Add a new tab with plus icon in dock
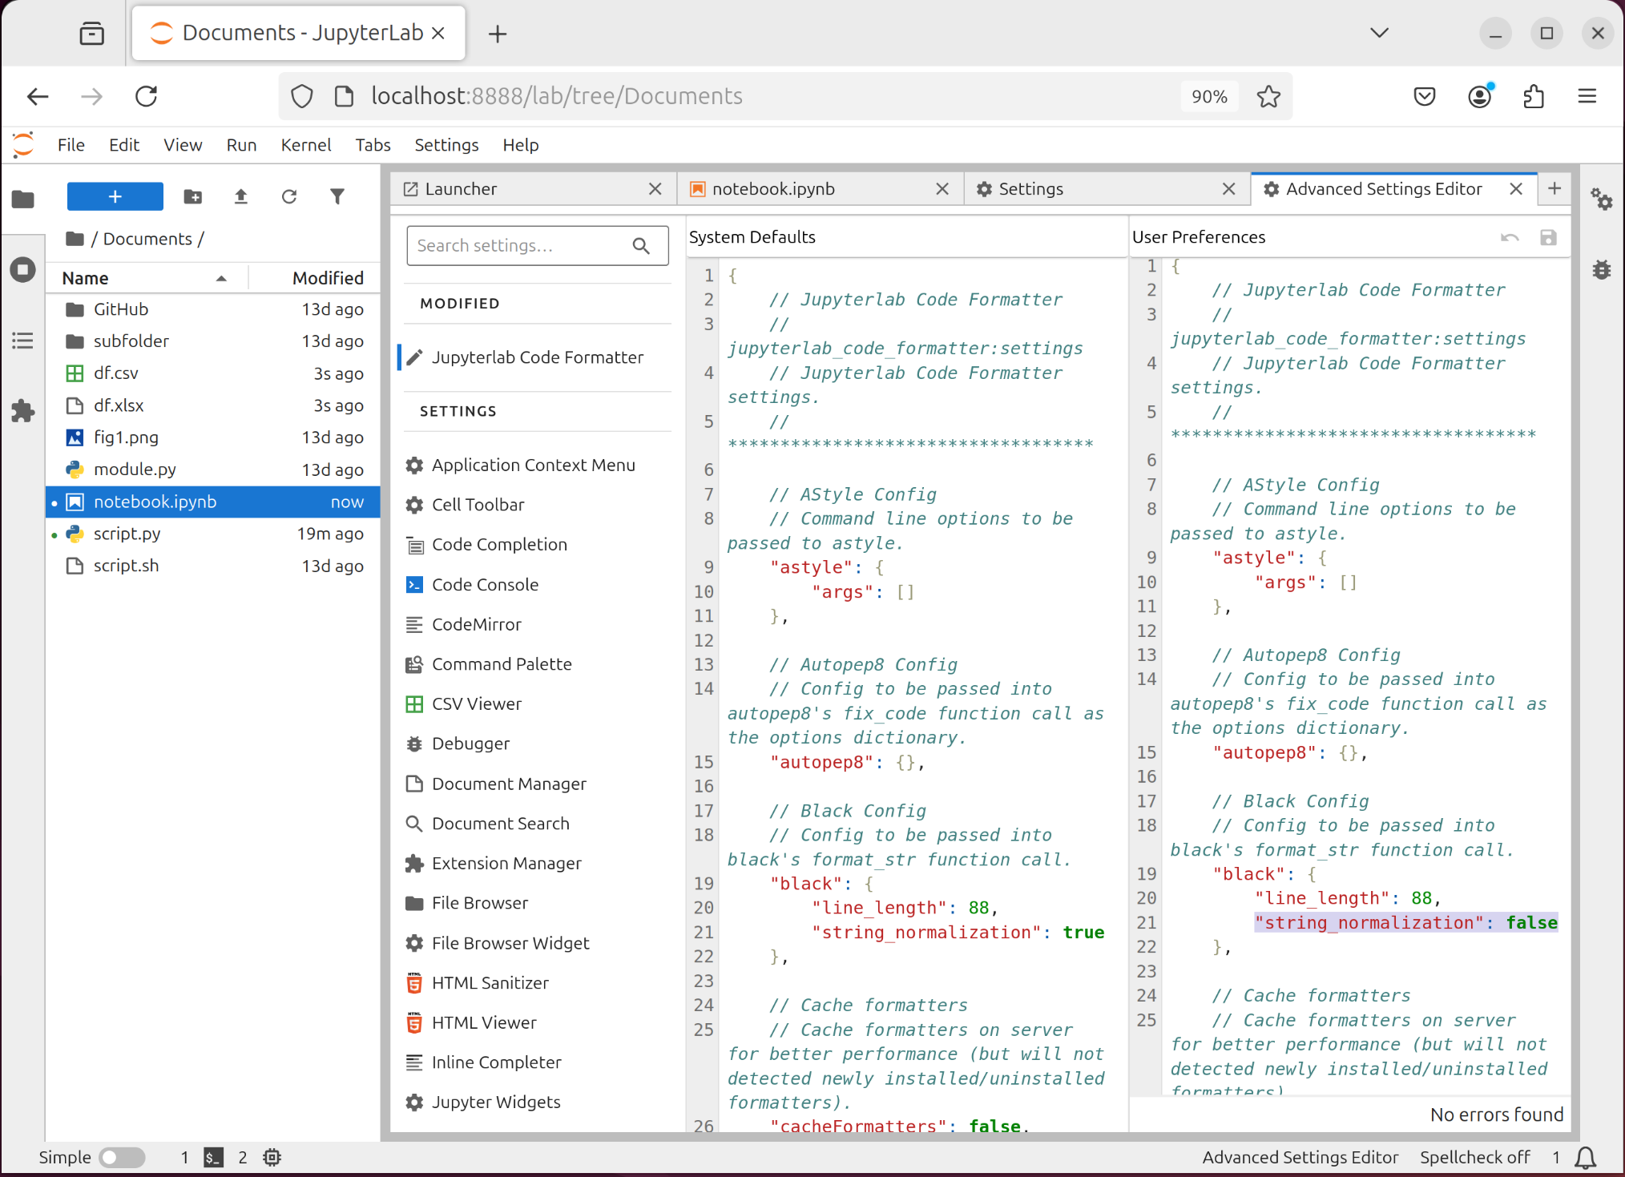The image size is (1625, 1177). [x=1554, y=188]
